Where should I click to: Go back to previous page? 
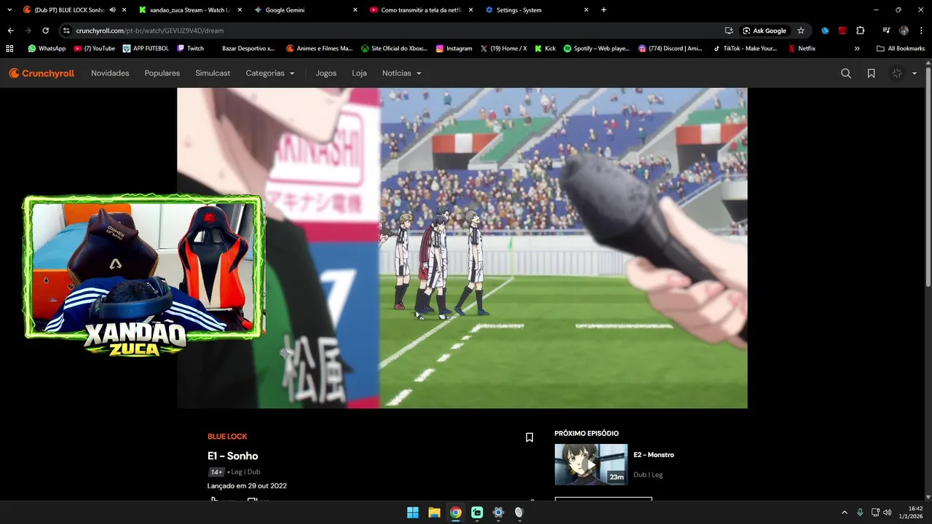point(10,31)
